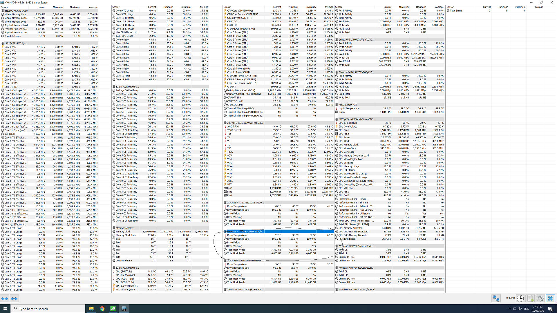Image resolution: width=557 pixels, height=313 pixels.
Task: Click the thermometer icon beside CPU (Tctl/Tdie)
Action: tap(114, 272)
